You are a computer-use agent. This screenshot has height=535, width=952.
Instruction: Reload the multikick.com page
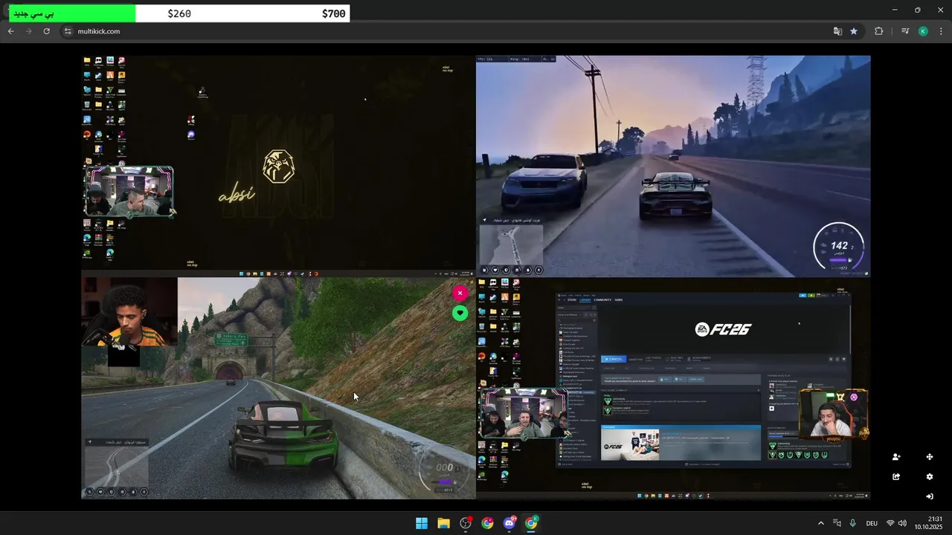pyautogui.click(x=47, y=31)
